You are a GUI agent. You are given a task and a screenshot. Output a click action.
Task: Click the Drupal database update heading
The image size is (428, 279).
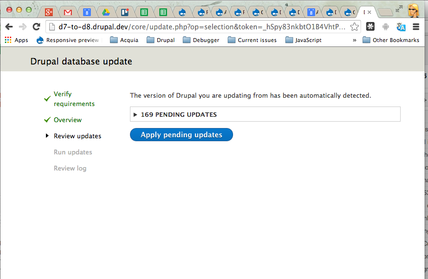tap(81, 62)
